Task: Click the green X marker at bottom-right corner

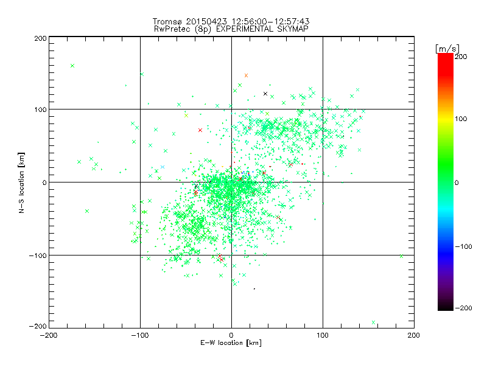Action: pos(374,322)
